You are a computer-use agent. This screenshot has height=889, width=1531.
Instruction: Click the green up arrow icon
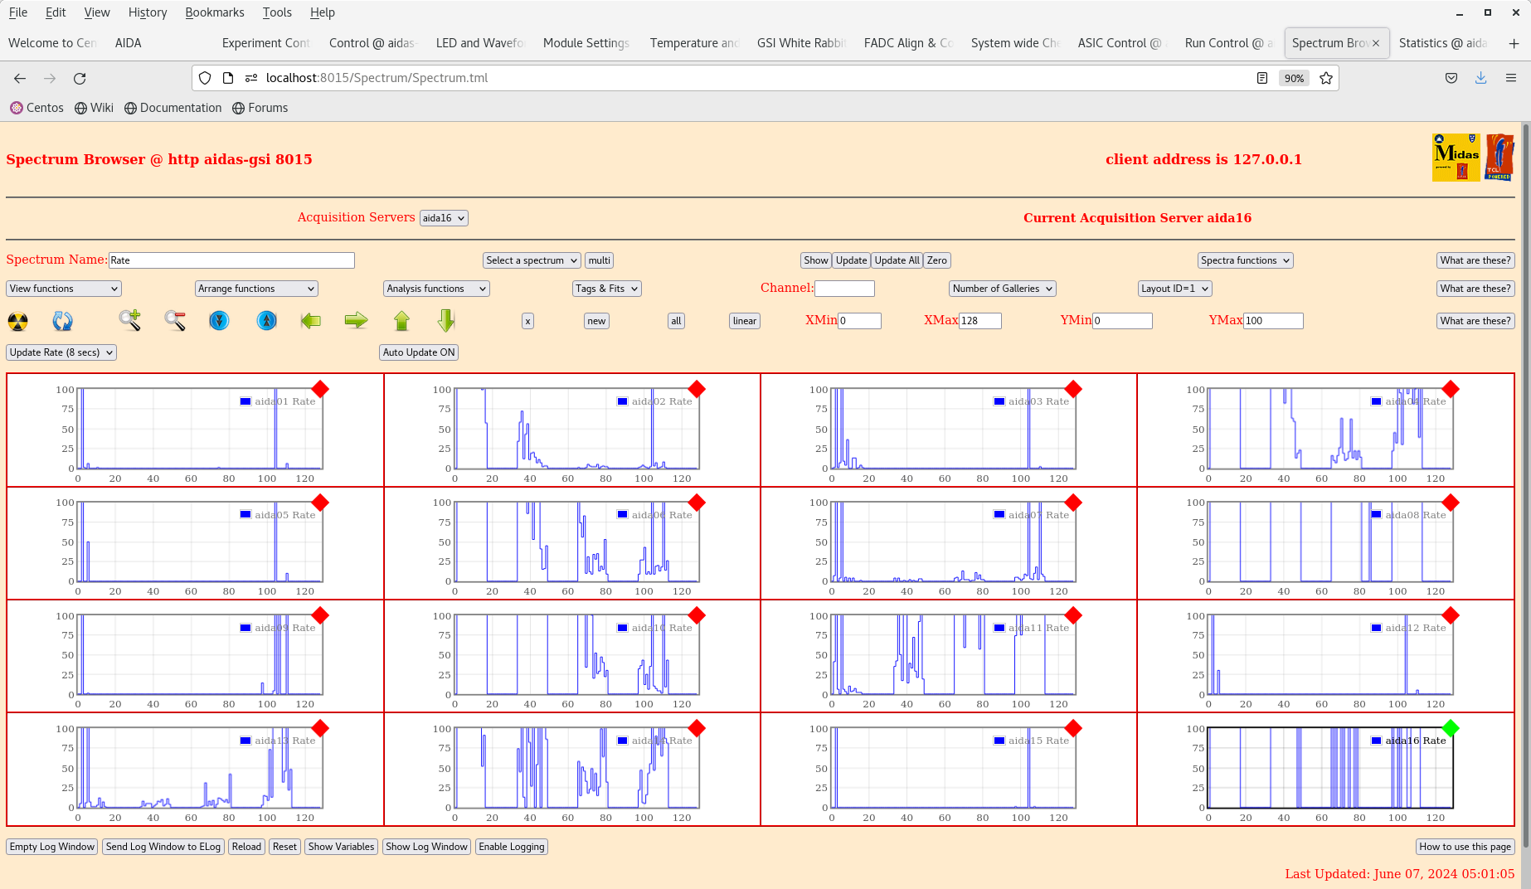pos(401,320)
